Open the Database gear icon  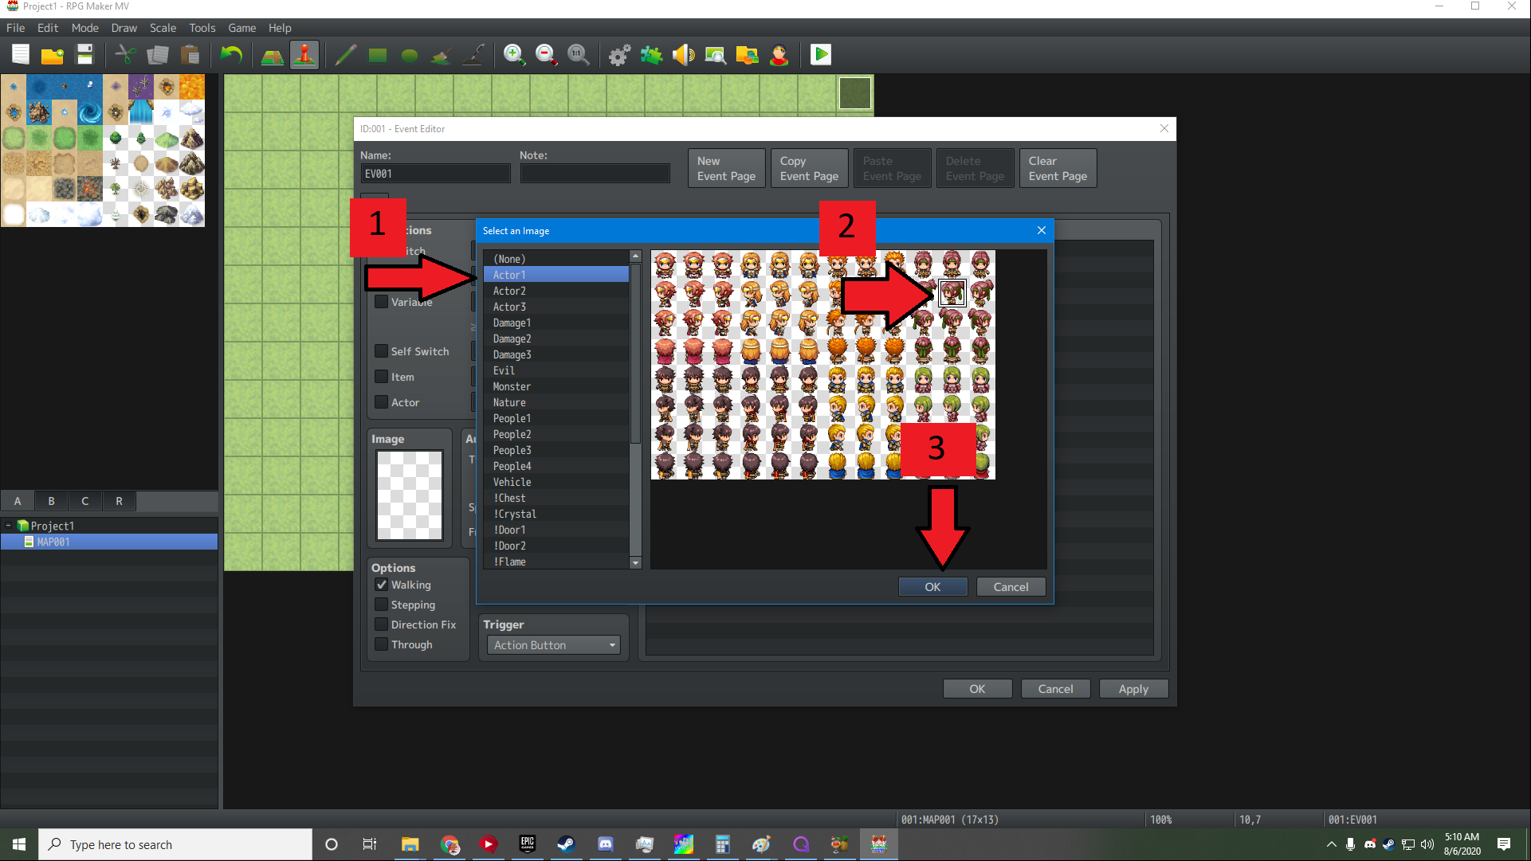pos(619,55)
